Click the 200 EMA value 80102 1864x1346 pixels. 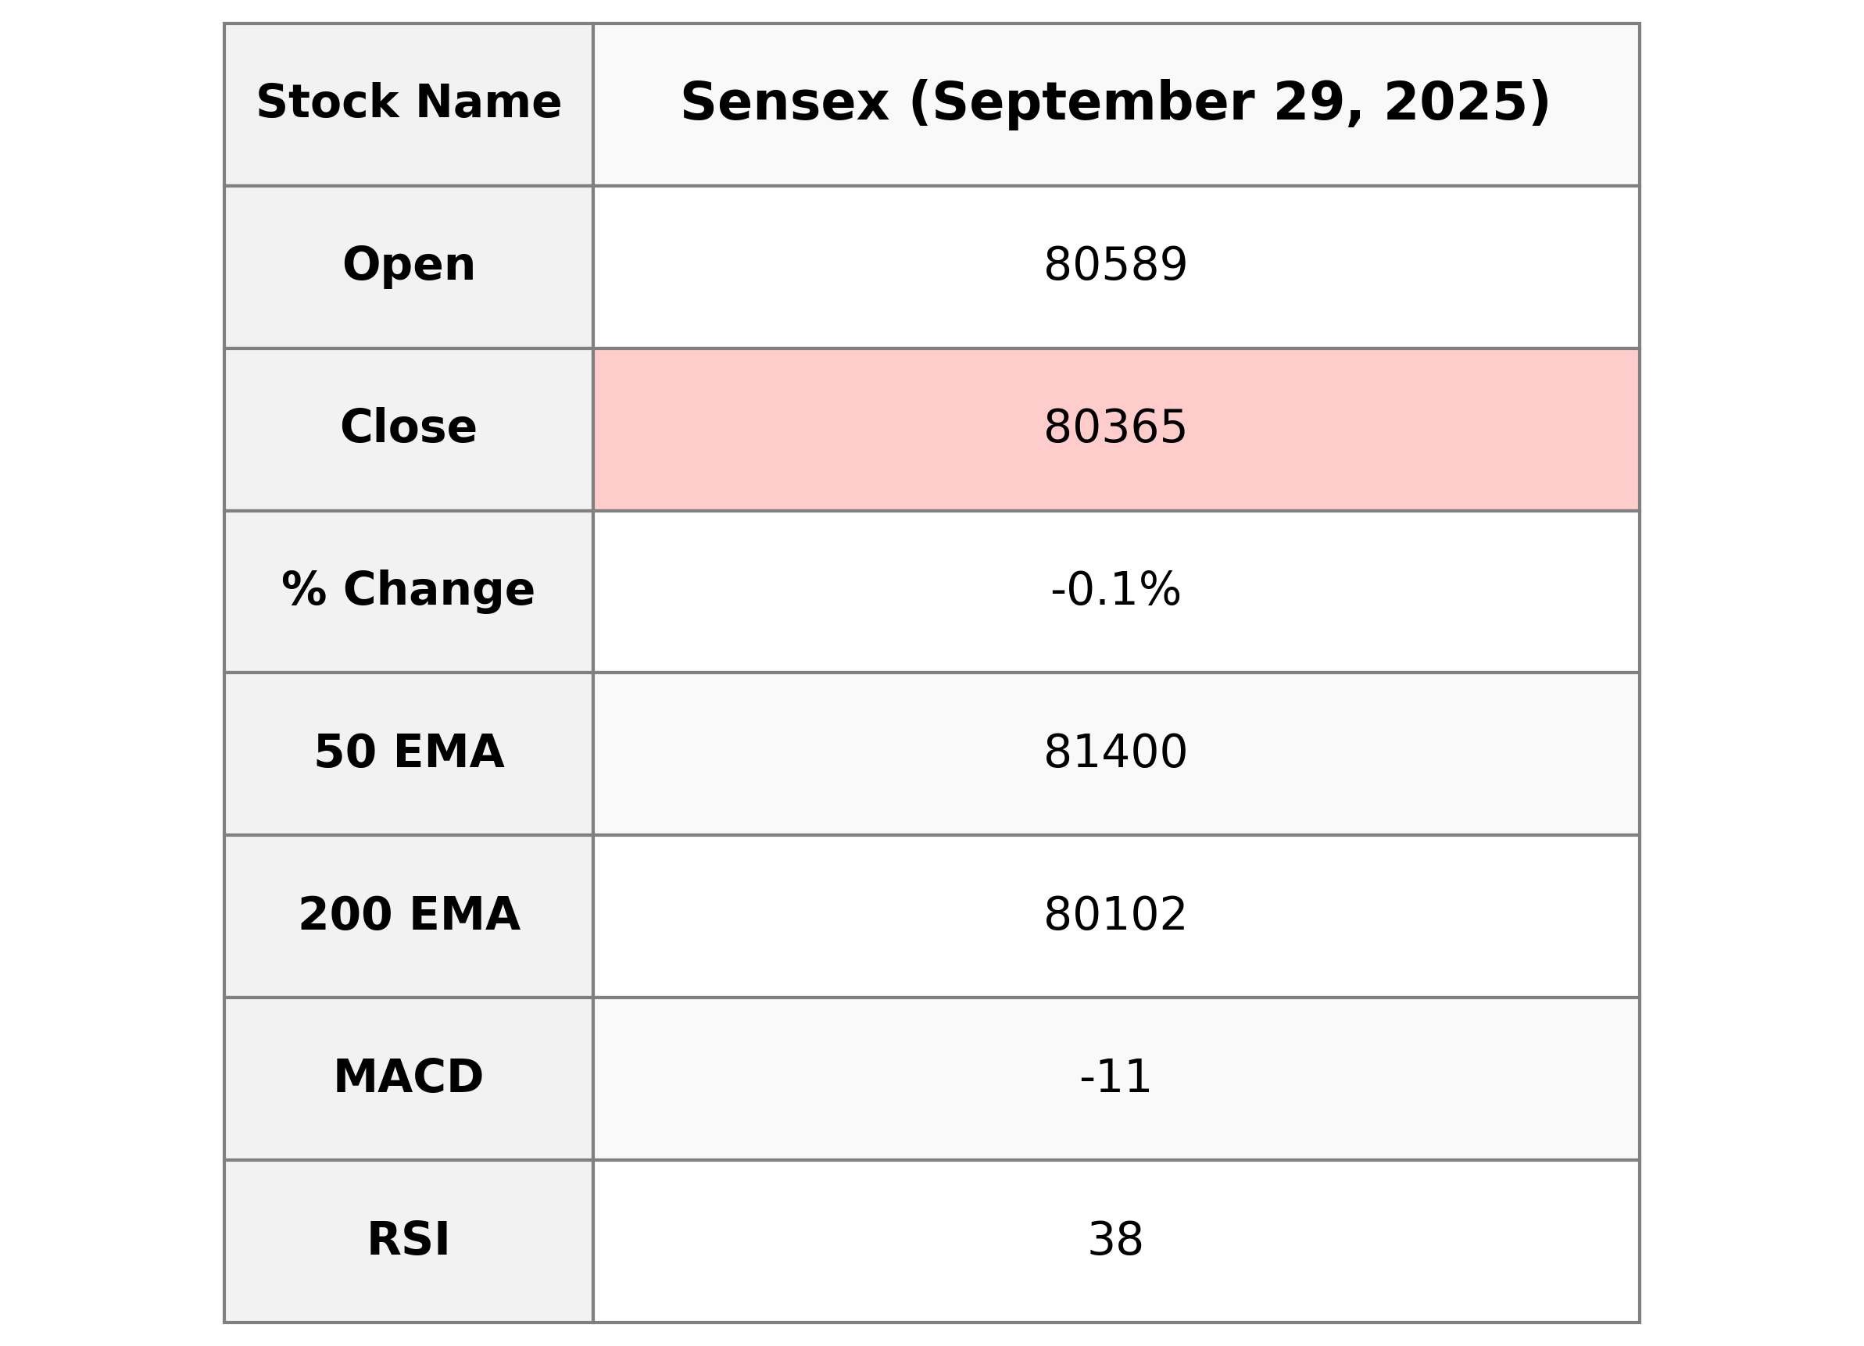point(1114,915)
